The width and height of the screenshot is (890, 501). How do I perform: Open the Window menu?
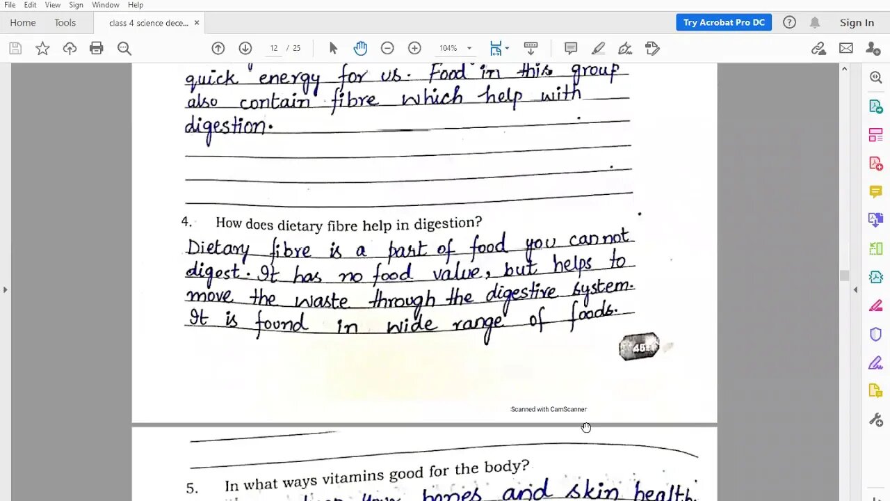point(106,5)
